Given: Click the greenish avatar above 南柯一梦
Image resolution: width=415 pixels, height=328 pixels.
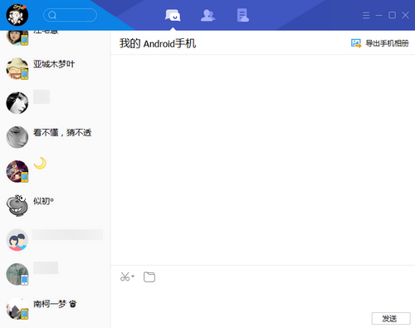Looking at the screenshot, I should (x=17, y=274).
